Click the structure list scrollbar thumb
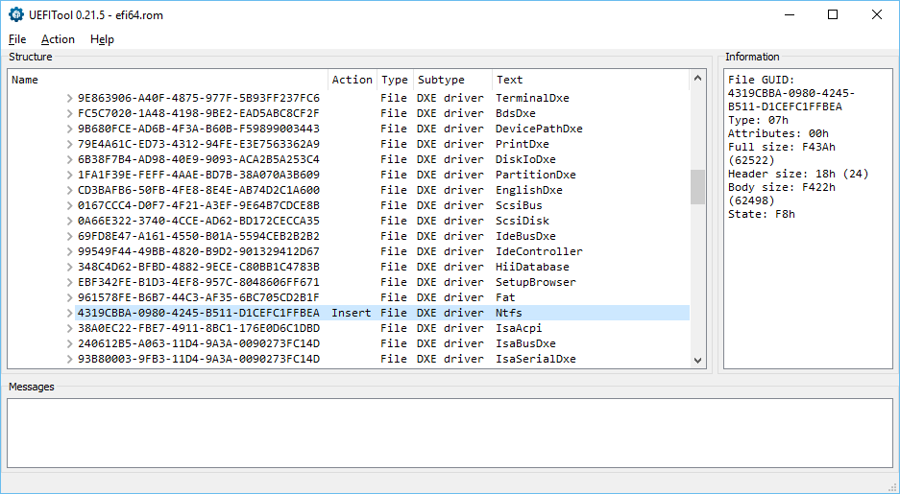Viewport: 900px width, 494px height. [697, 186]
